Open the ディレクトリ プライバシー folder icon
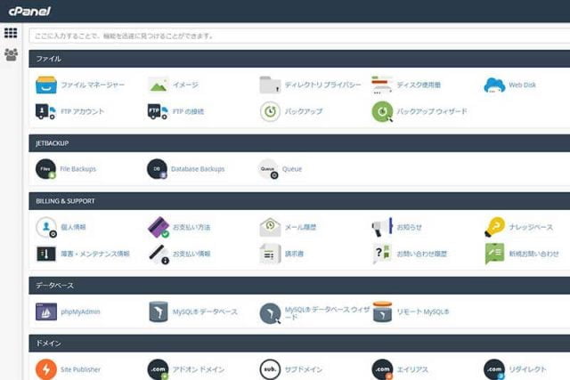The height and width of the screenshot is (380, 570). [x=270, y=85]
